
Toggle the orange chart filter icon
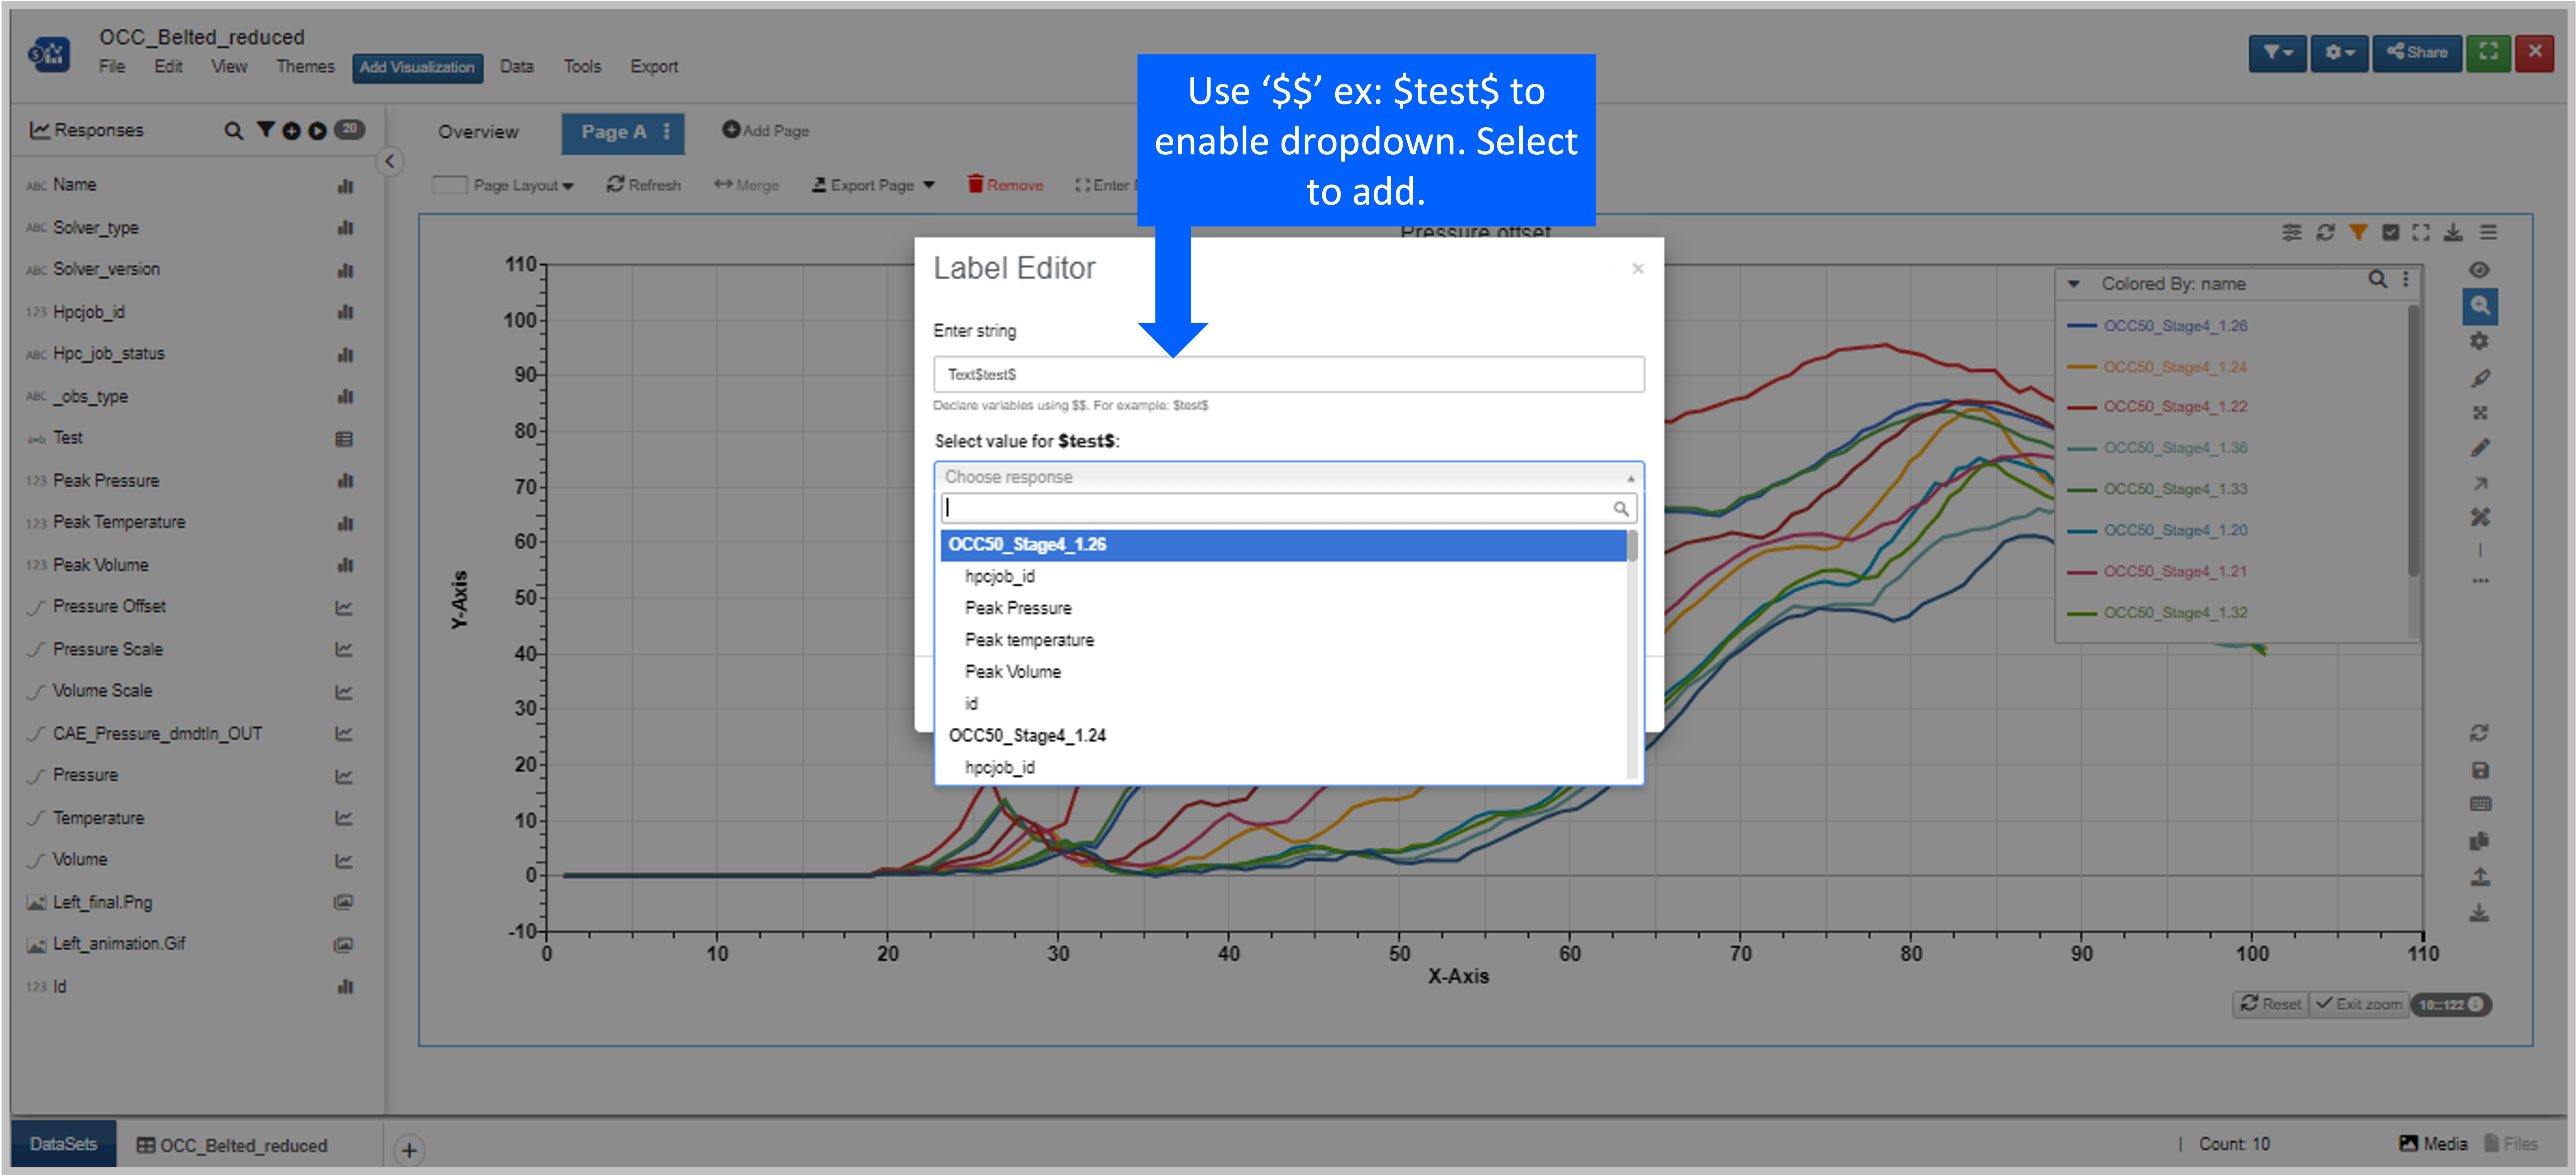tap(2358, 233)
